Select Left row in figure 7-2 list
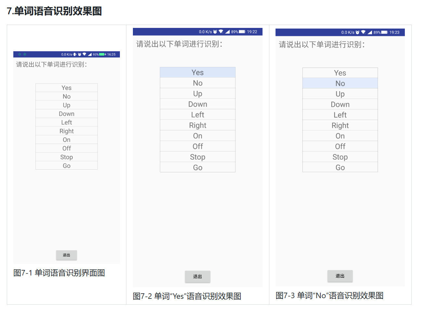Screen dimensions: 424x316 click(x=198, y=115)
